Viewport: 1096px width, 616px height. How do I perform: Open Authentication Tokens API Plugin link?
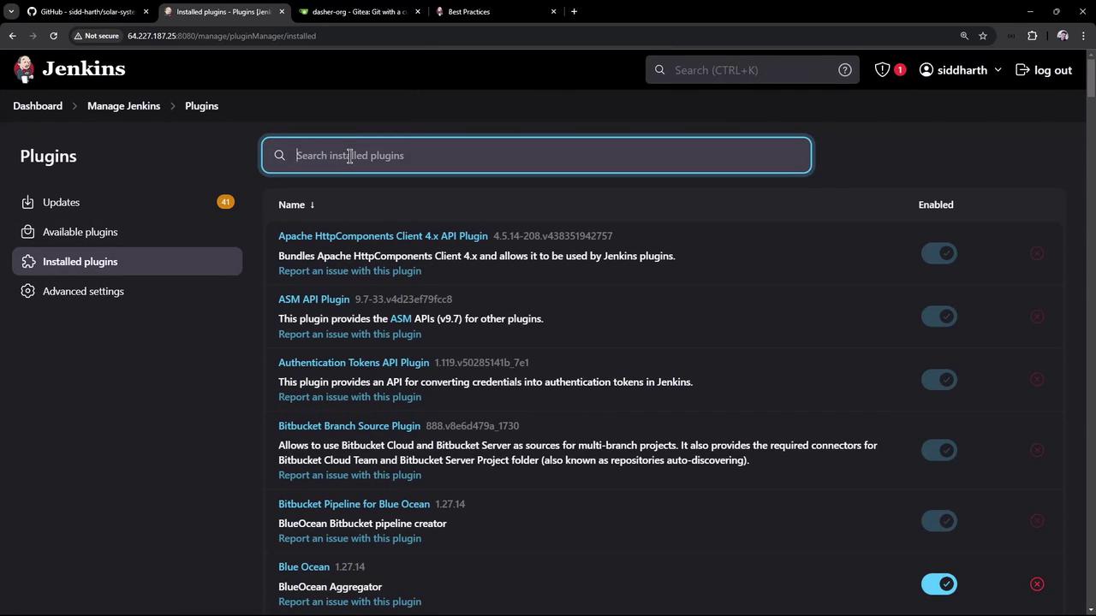tap(354, 363)
